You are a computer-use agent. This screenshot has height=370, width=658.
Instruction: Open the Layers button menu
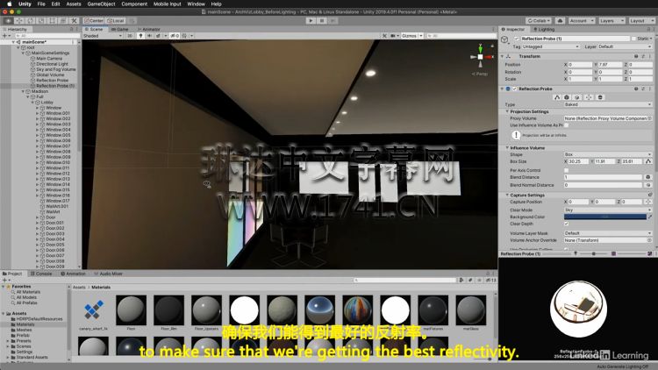(x=612, y=20)
